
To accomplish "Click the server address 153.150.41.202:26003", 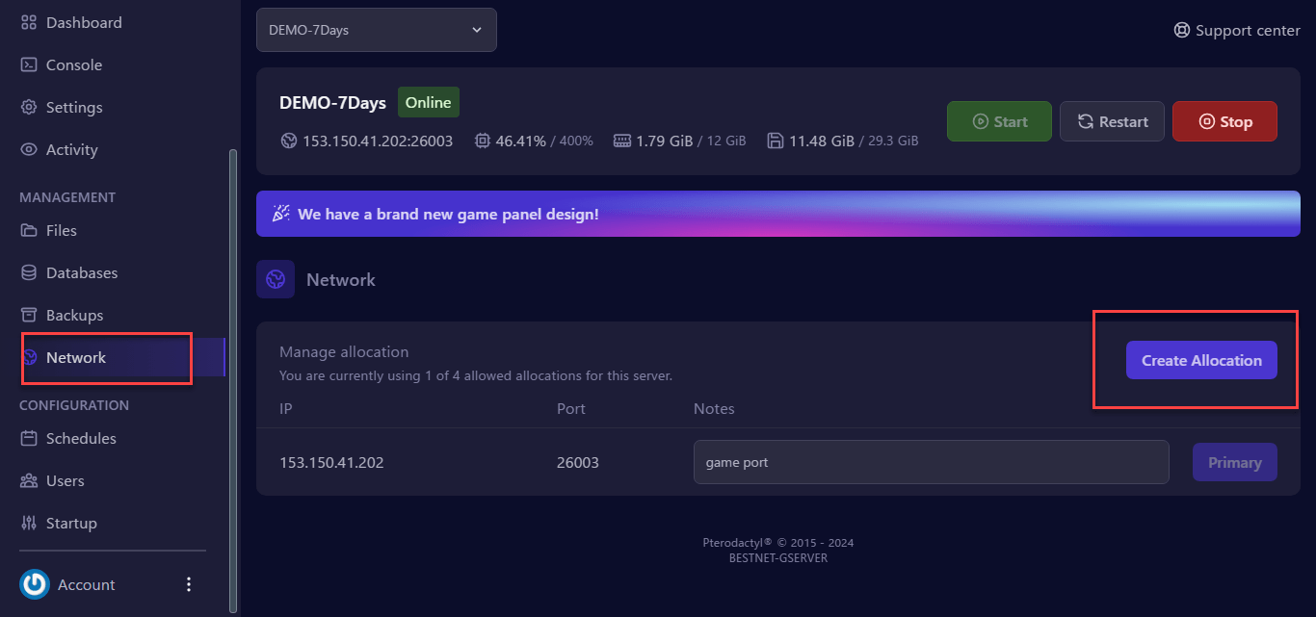I will pyautogui.click(x=378, y=141).
